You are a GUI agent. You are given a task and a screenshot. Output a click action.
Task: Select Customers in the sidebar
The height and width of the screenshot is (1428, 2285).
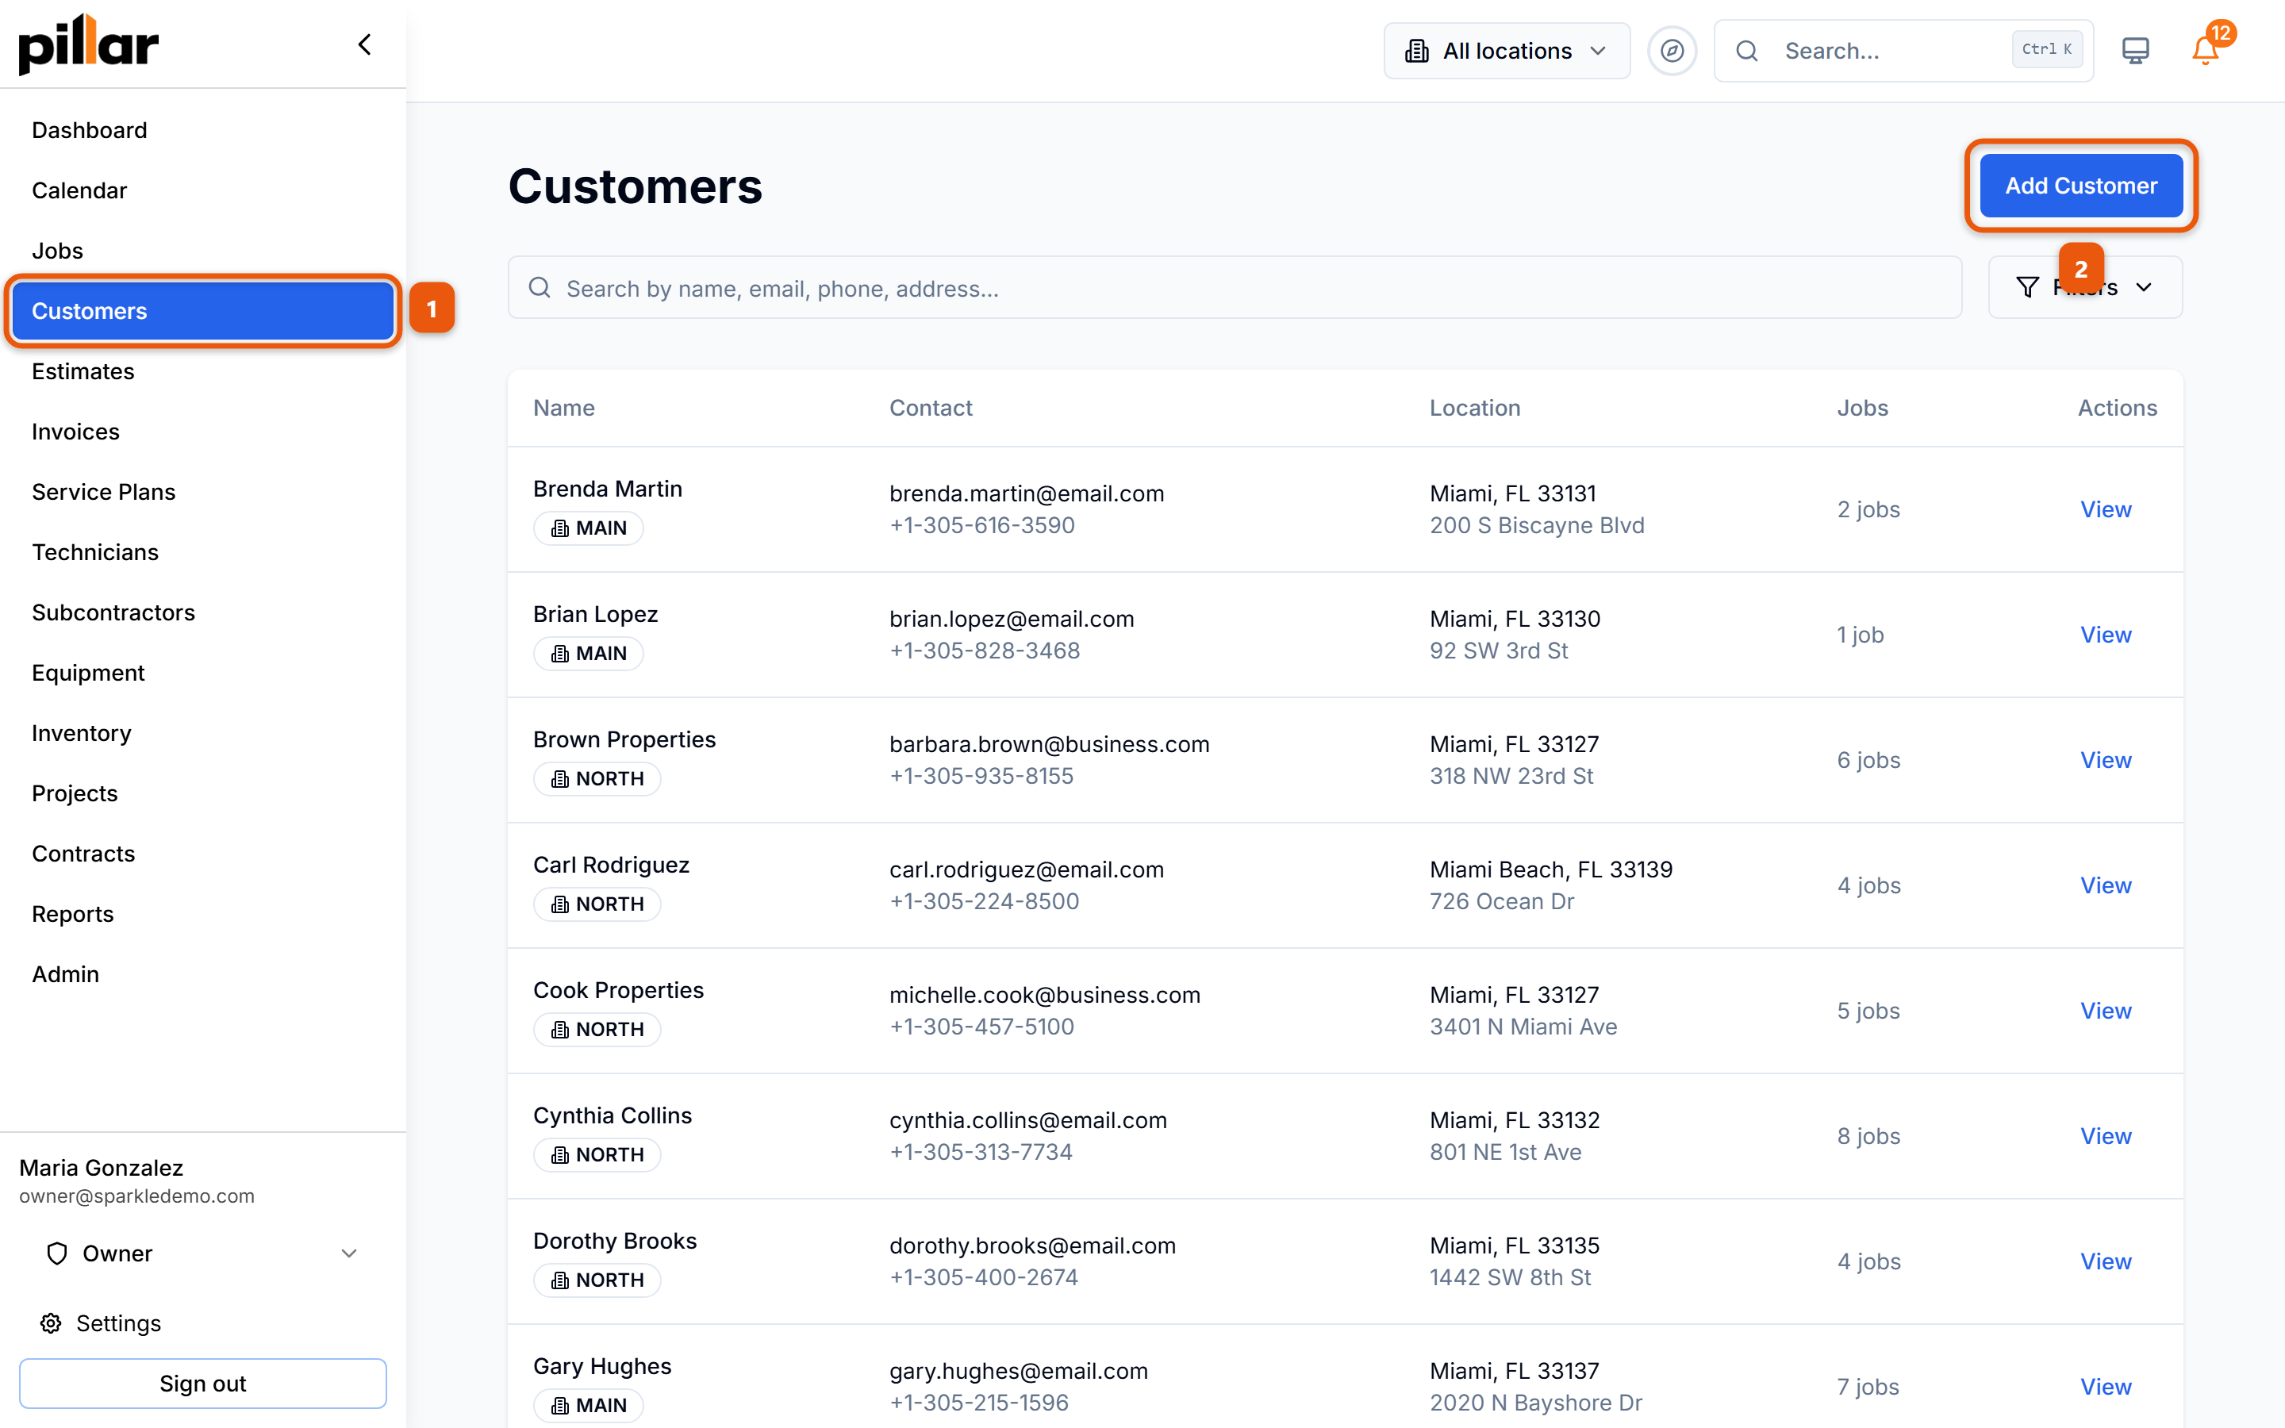click(203, 311)
